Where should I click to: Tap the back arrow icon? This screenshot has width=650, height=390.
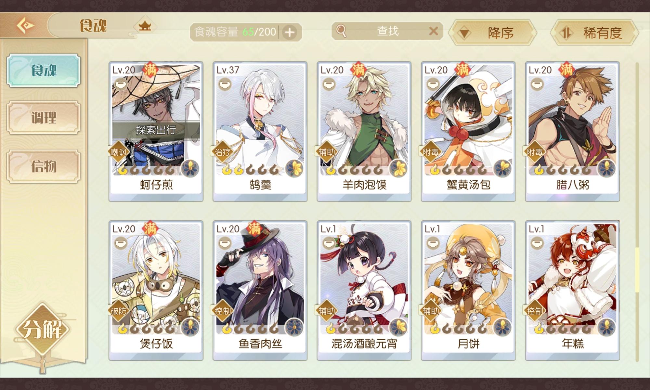tap(26, 26)
